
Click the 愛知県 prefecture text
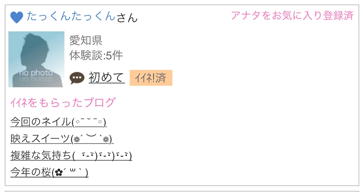86,41
